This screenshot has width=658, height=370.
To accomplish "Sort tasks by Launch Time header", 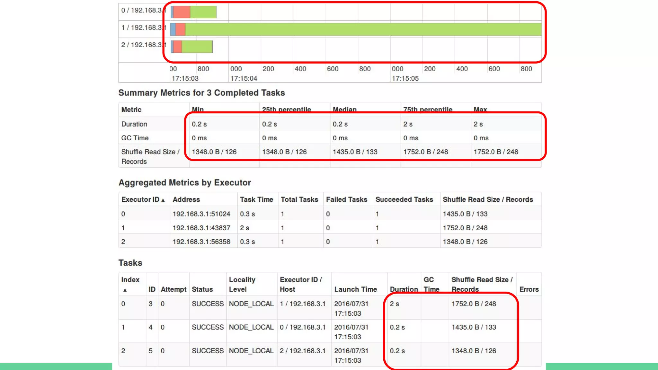I will tap(355, 289).
